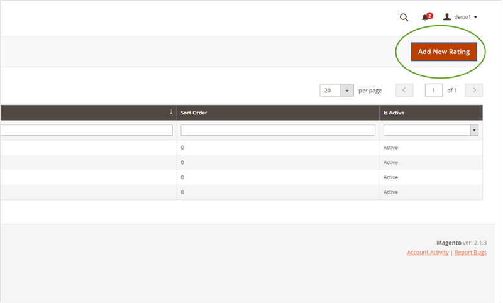Open the notifications bell with 2 alerts
The width and height of the screenshot is (503, 303).
tap(427, 17)
